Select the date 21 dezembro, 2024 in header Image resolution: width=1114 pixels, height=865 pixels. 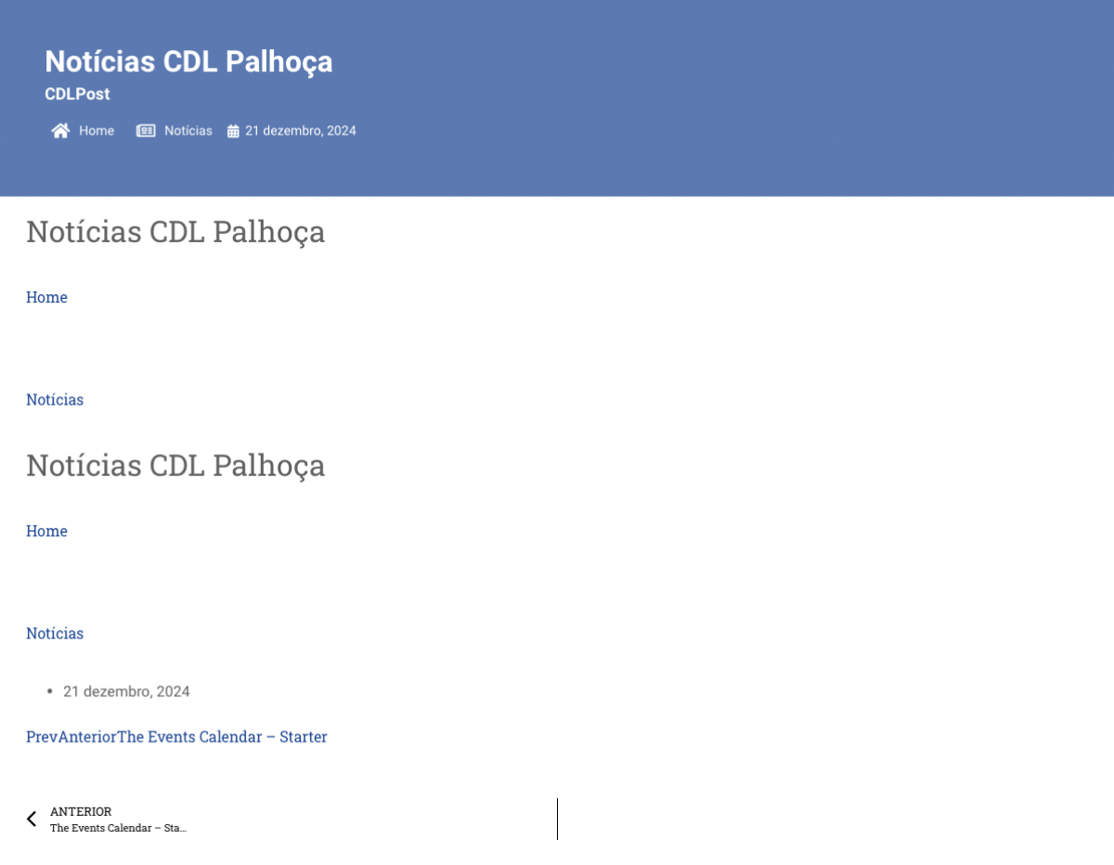click(x=301, y=131)
